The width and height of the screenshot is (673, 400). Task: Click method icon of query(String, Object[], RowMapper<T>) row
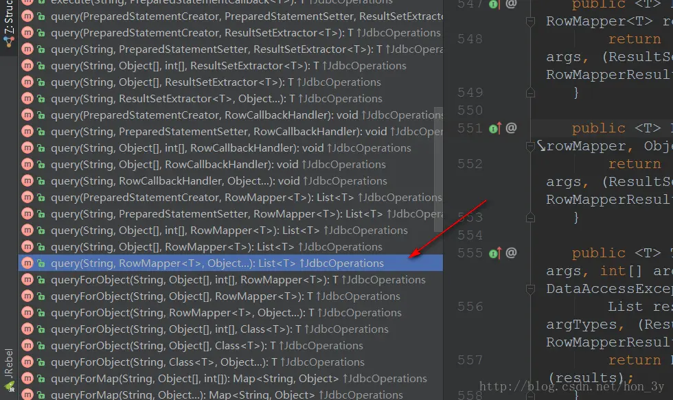coord(27,246)
